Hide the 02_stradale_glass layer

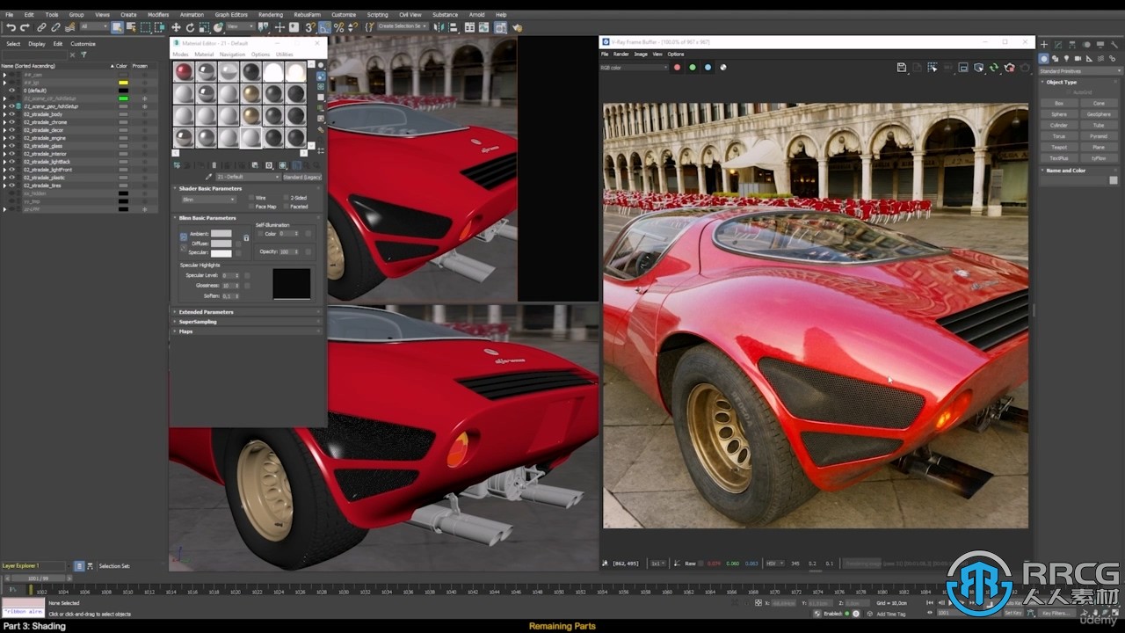[x=11, y=146]
